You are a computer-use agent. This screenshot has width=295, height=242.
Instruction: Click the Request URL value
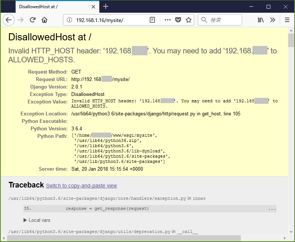click(x=100, y=80)
